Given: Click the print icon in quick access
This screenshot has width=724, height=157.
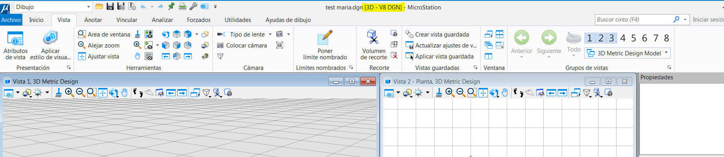Looking at the screenshot, I should point(182,6).
